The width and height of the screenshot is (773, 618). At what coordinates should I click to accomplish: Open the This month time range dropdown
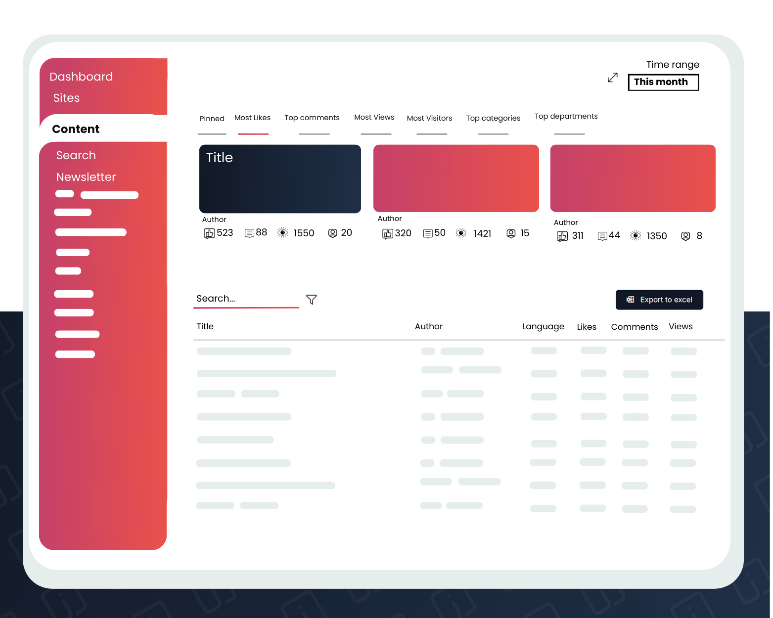[663, 82]
